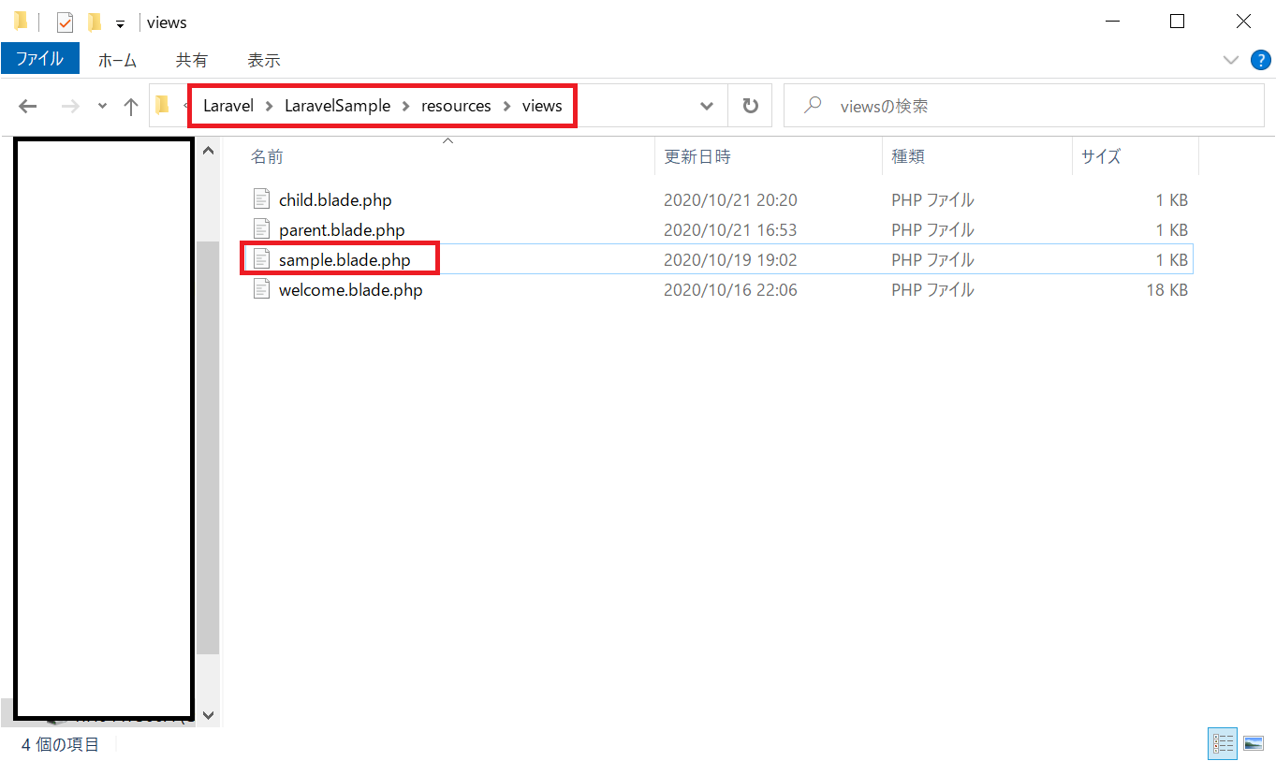Image resolution: width=1276 pixels, height=761 pixels.
Task: Open the chevron after resources breadcrumb
Action: pyautogui.click(x=506, y=106)
